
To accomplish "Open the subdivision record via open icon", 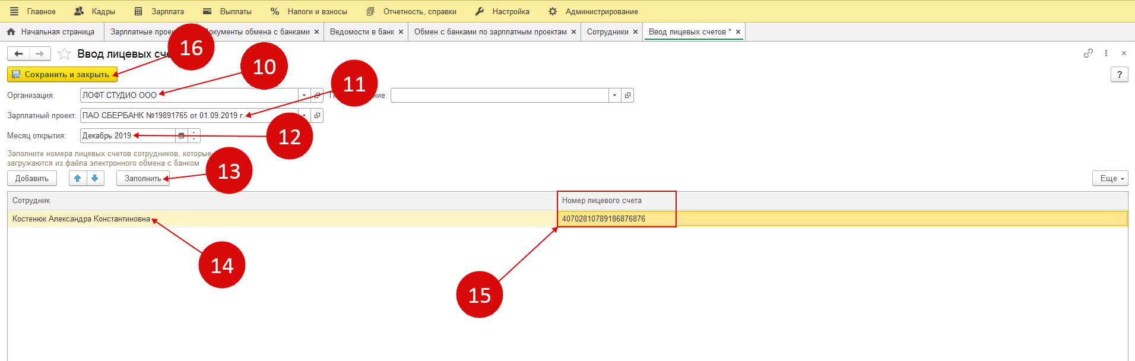I will tap(627, 96).
